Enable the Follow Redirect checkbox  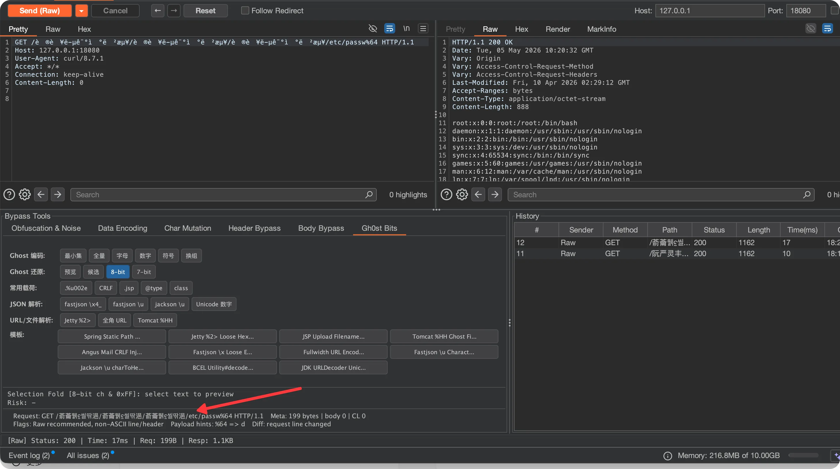click(245, 10)
